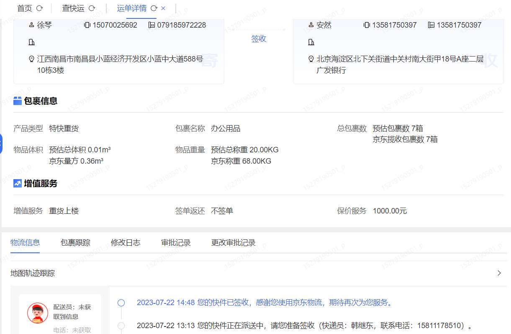Close the 运单详情 tab
The image size is (511, 334).
click(x=163, y=8)
